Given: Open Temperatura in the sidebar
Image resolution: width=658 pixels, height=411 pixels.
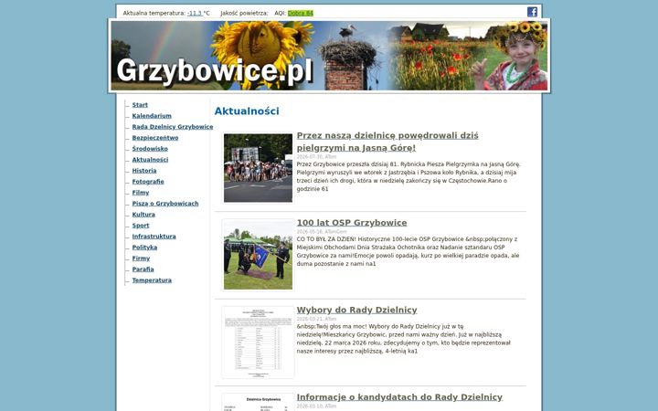Looking at the screenshot, I should [x=152, y=280].
